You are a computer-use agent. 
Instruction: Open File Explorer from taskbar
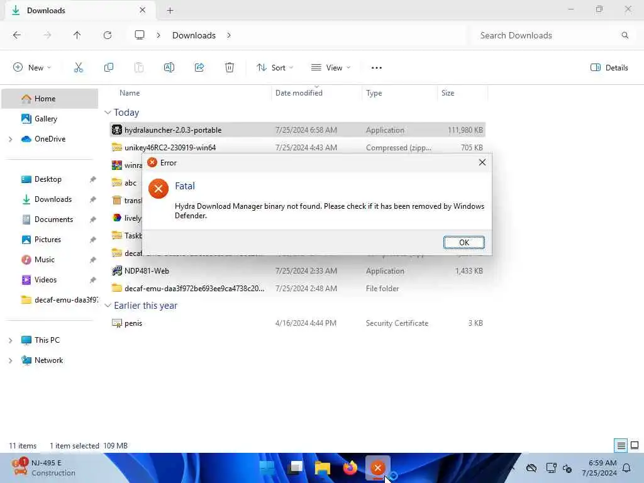(323, 467)
